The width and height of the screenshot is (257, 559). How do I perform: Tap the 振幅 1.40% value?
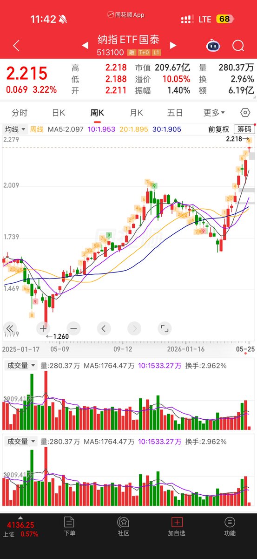pos(162,90)
